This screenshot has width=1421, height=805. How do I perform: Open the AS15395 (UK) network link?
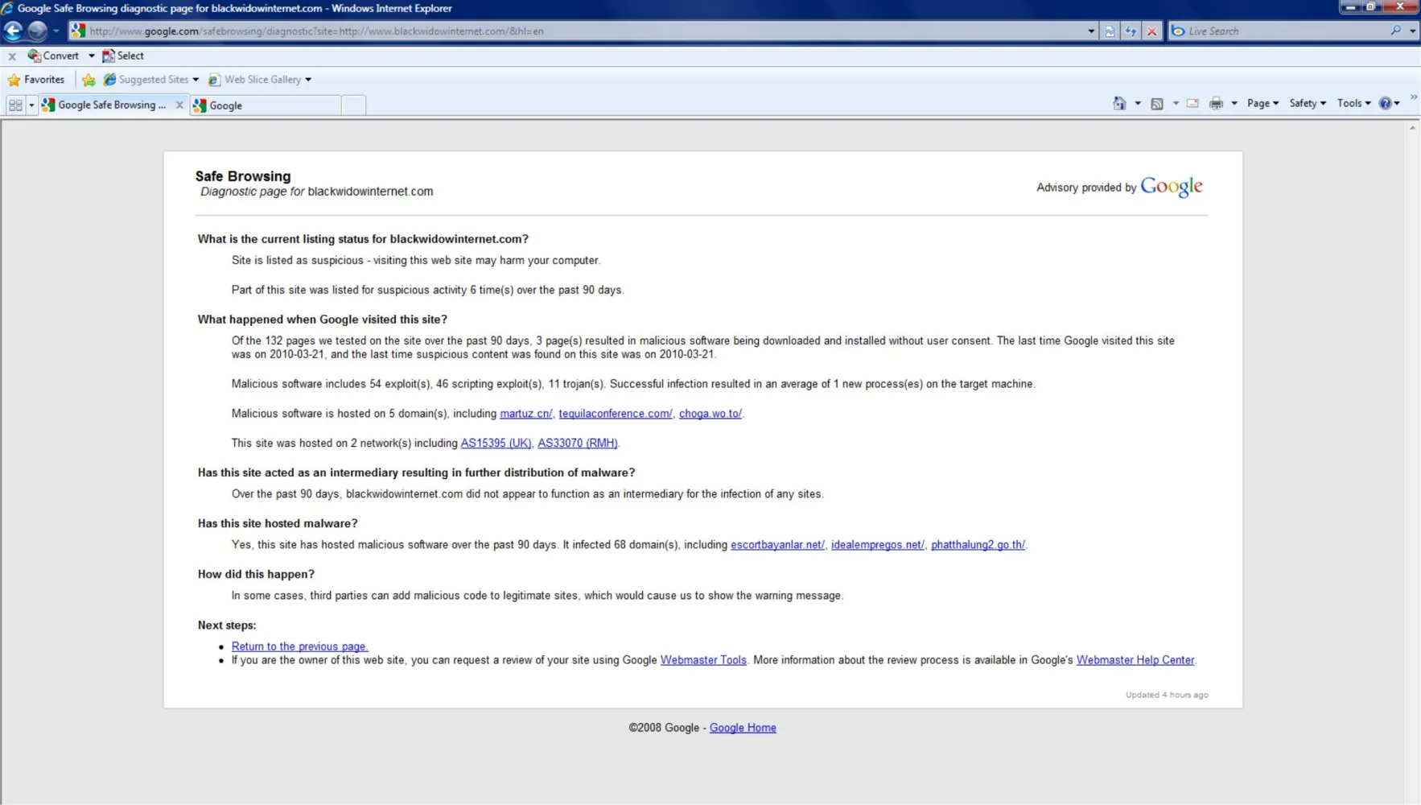tap(496, 444)
